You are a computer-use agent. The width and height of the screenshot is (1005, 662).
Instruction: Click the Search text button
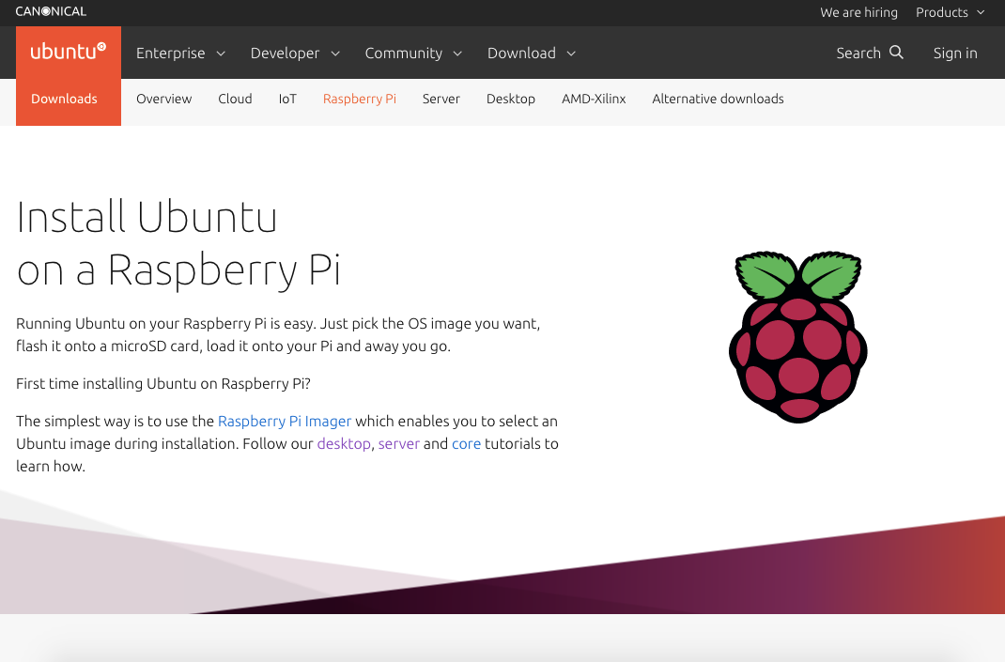(x=858, y=54)
